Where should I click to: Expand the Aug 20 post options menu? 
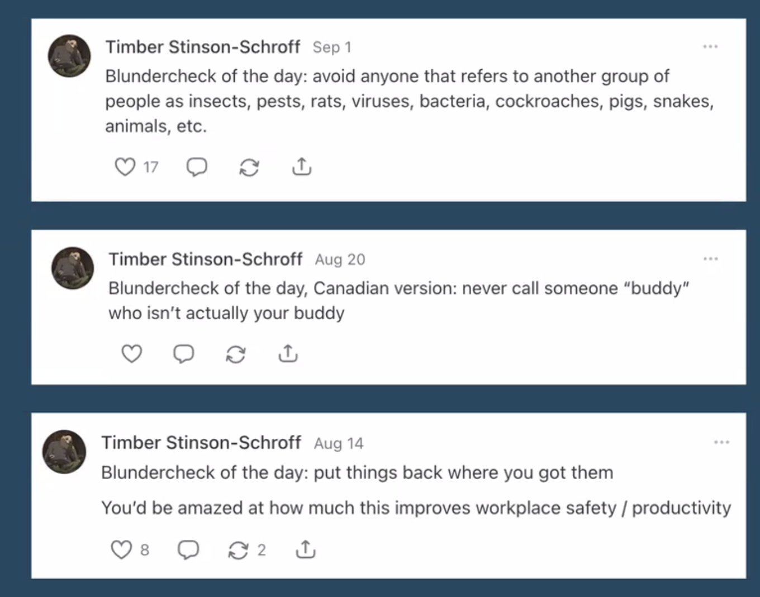tap(711, 259)
